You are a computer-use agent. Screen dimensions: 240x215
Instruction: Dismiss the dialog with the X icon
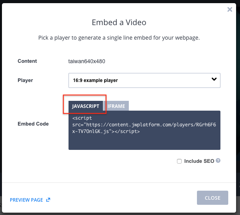point(229,9)
